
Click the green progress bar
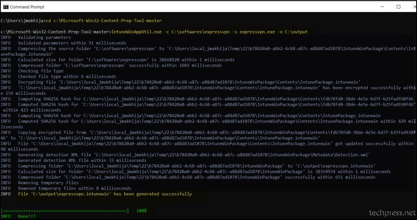click(x=65, y=211)
